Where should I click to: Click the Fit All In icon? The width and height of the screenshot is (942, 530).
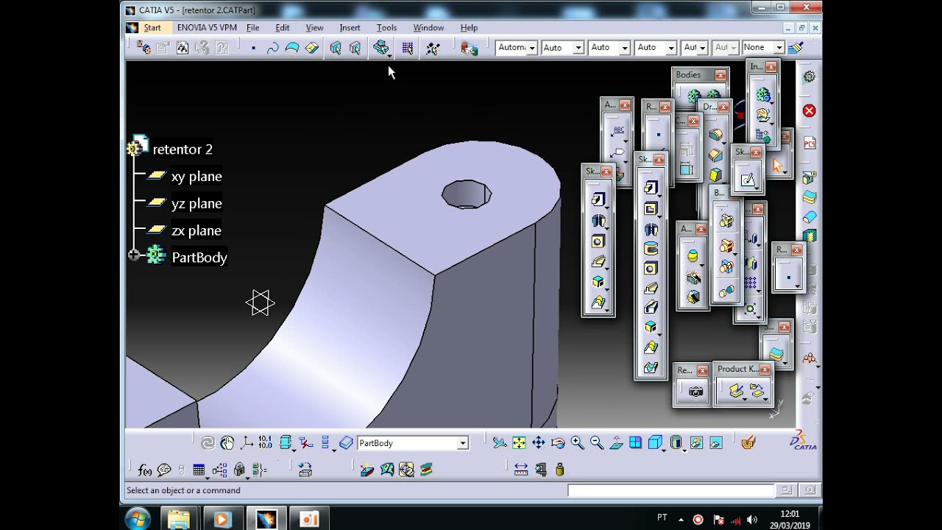point(519,442)
